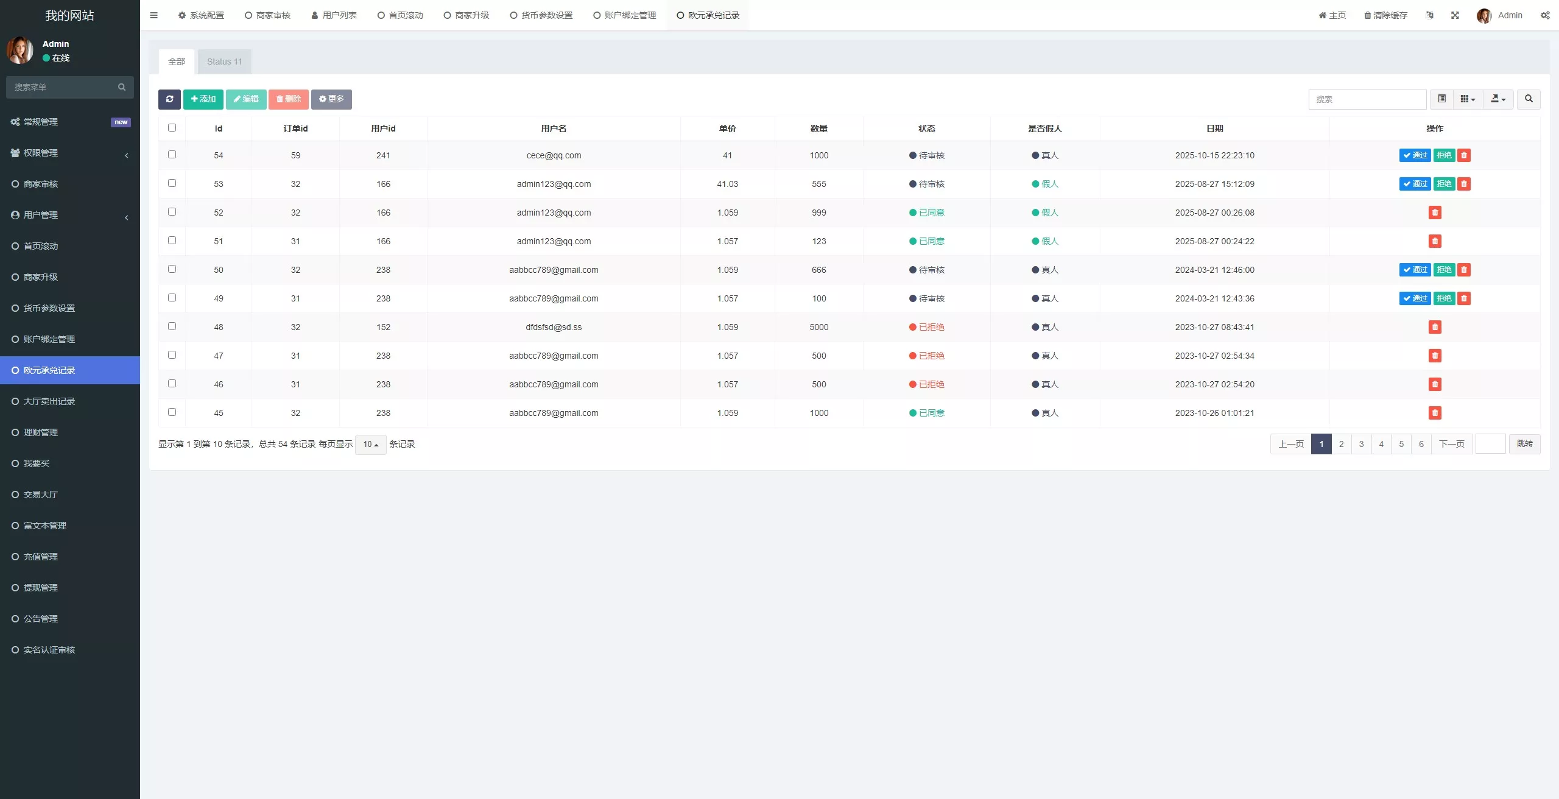Check the select-all checkbox in the table header
Image resolution: width=1559 pixels, height=799 pixels.
pyautogui.click(x=172, y=128)
